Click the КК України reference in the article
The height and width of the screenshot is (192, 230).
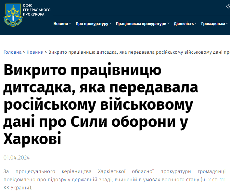click(x=18, y=188)
